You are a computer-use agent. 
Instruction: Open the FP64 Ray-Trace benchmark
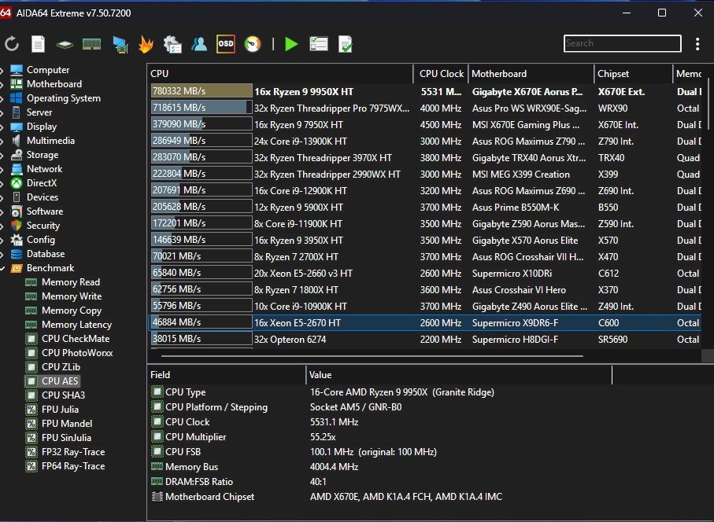(73, 466)
